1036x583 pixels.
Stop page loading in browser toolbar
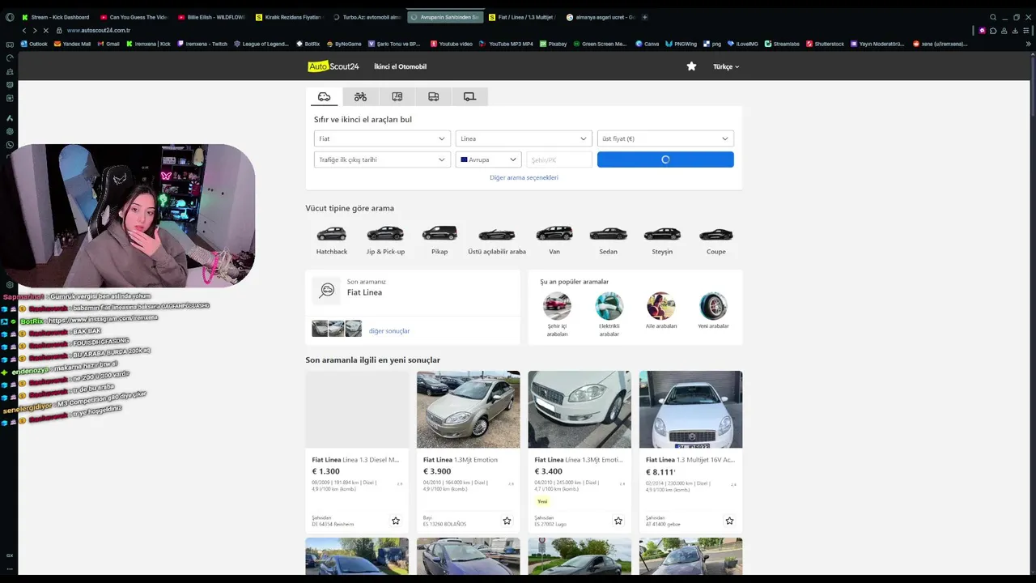[45, 30]
